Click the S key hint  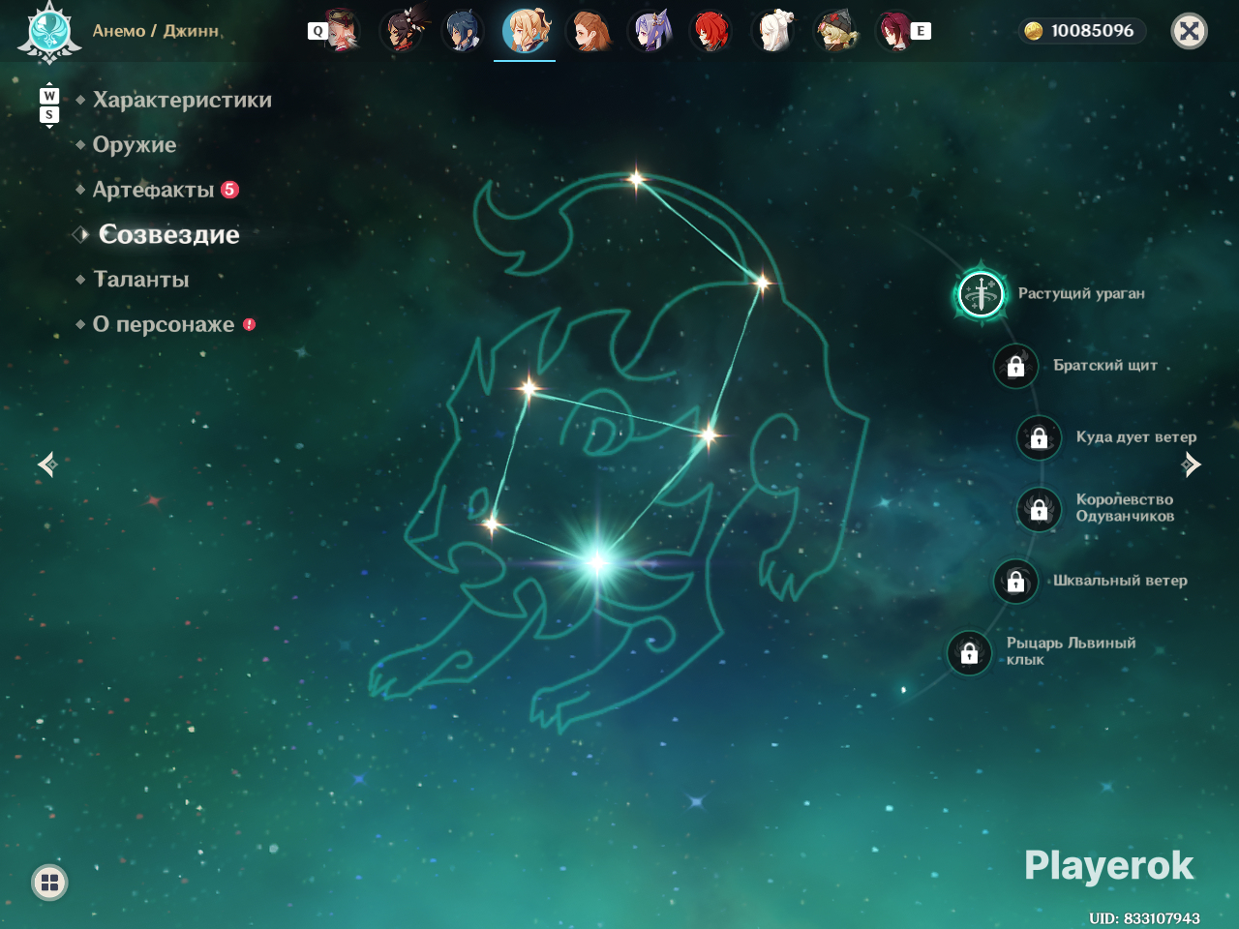[49, 115]
